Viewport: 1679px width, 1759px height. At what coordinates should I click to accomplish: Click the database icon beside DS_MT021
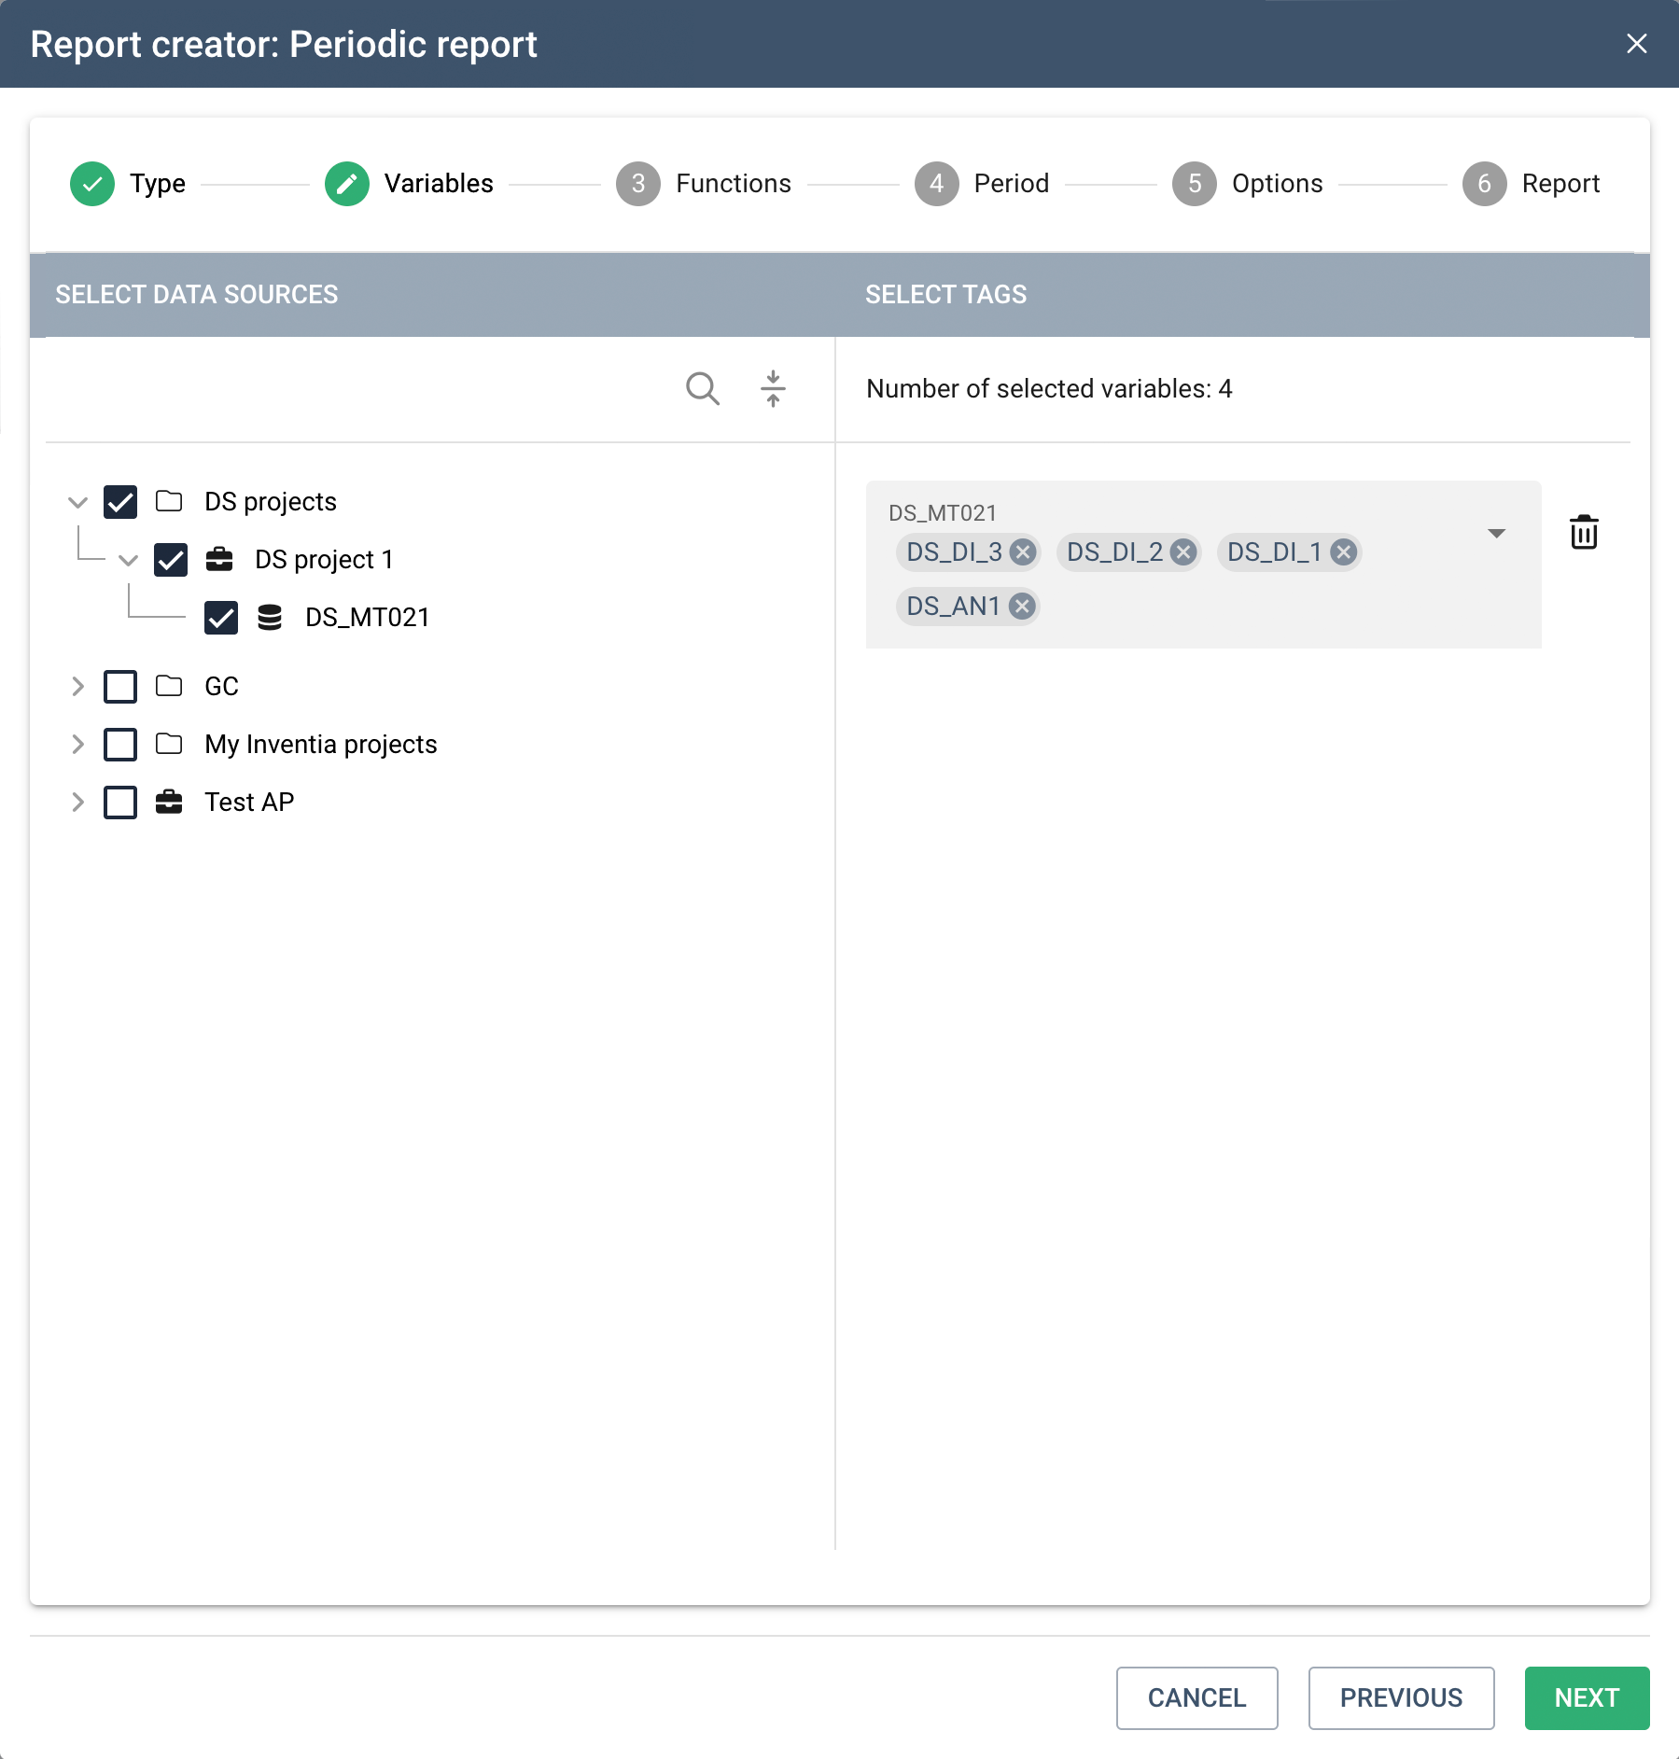pyautogui.click(x=270, y=617)
